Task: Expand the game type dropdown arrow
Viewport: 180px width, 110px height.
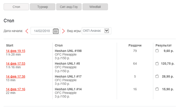Action: (107, 31)
